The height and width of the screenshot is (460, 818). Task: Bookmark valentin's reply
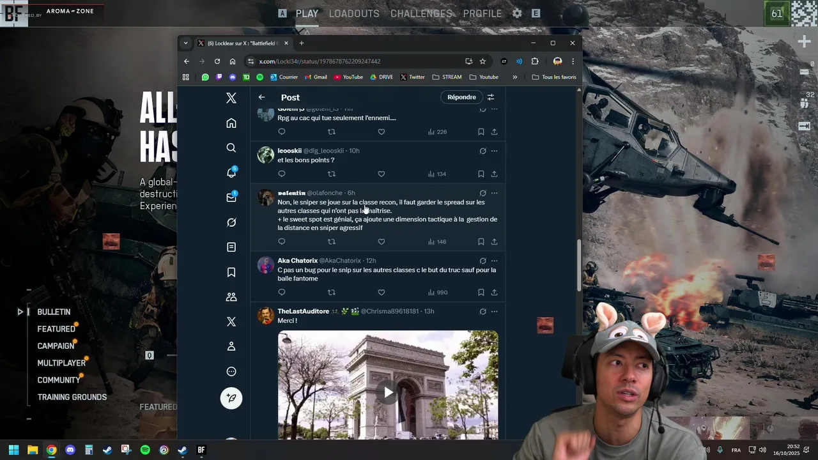coord(481,241)
